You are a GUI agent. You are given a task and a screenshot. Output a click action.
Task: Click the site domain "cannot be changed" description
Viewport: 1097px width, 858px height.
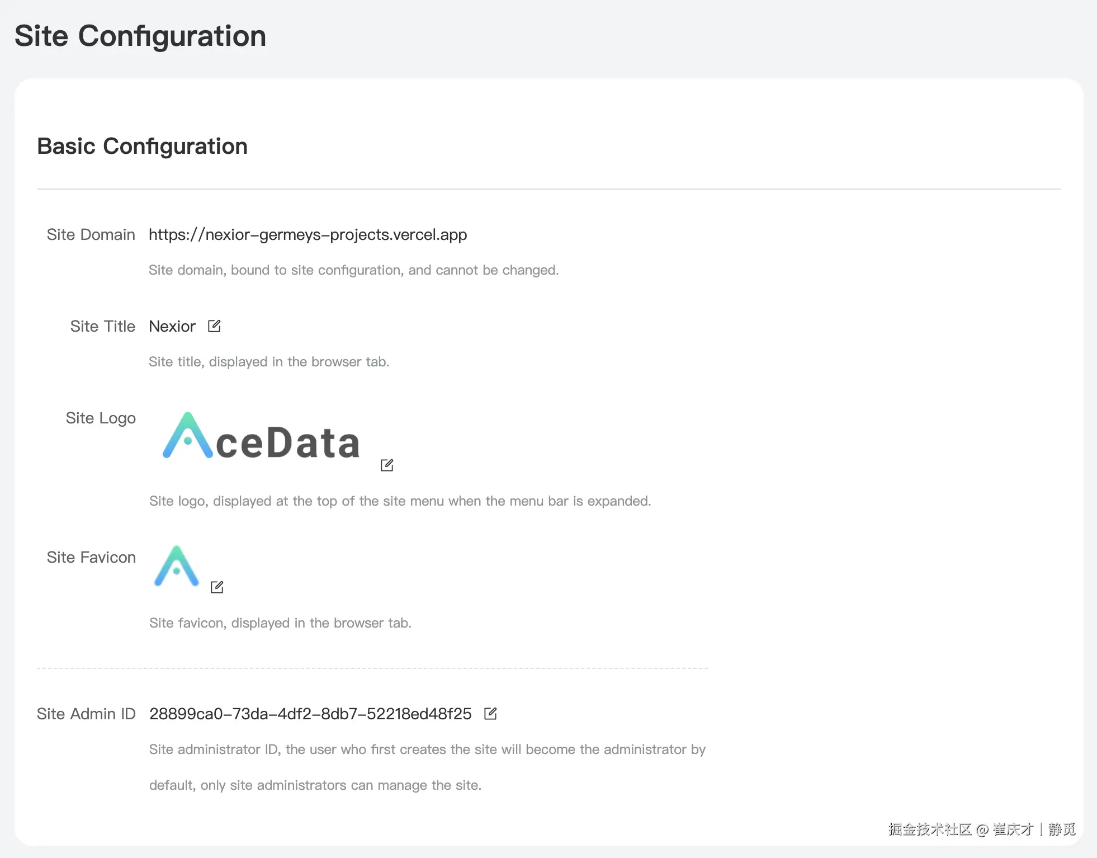tap(353, 271)
